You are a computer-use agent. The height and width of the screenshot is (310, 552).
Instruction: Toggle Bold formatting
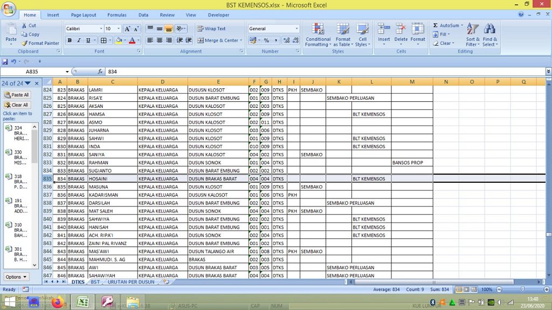[x=70, y=40]
